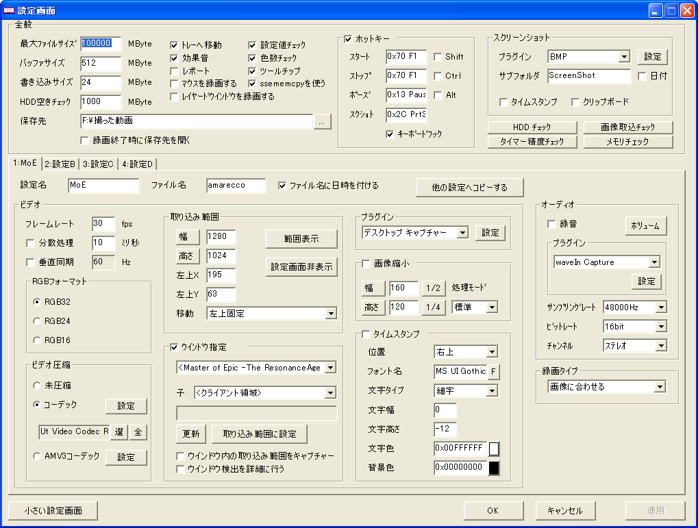
Task: Select 未圧縮 radio button
Action: click(x=37, y=385)
